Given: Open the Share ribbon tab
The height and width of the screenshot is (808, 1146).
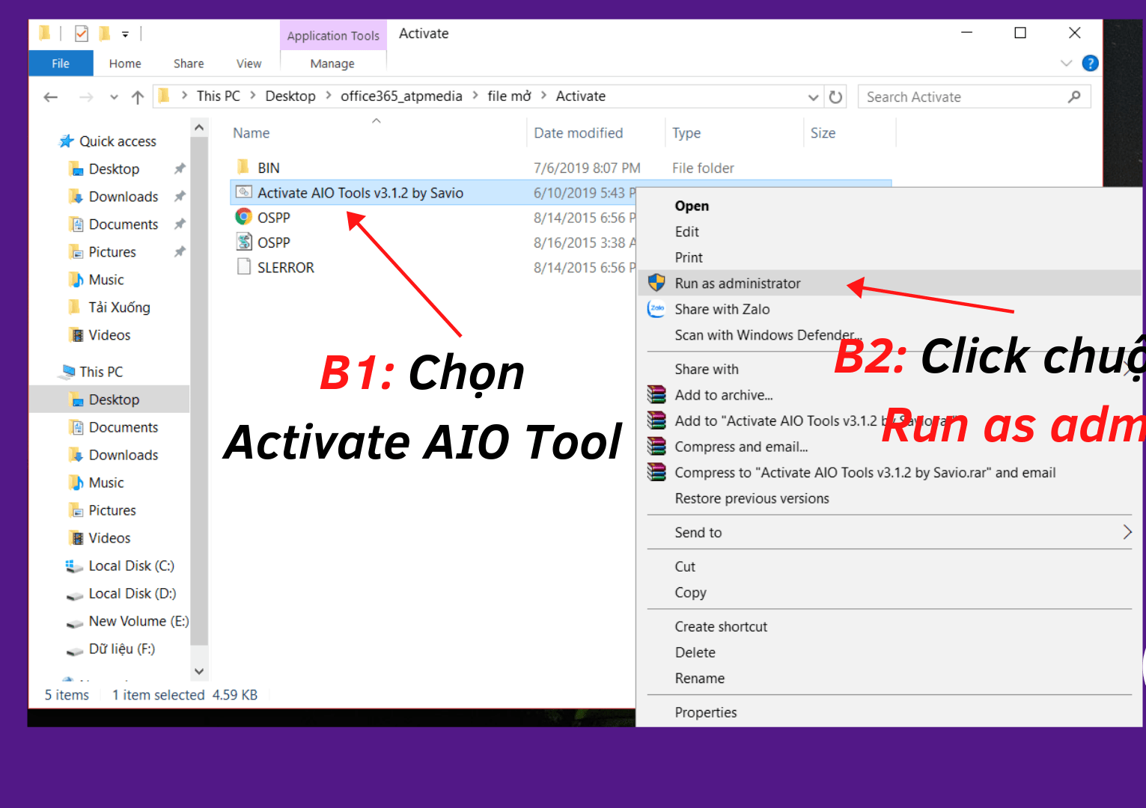Looking at the screenshot, I should point(189,64).
